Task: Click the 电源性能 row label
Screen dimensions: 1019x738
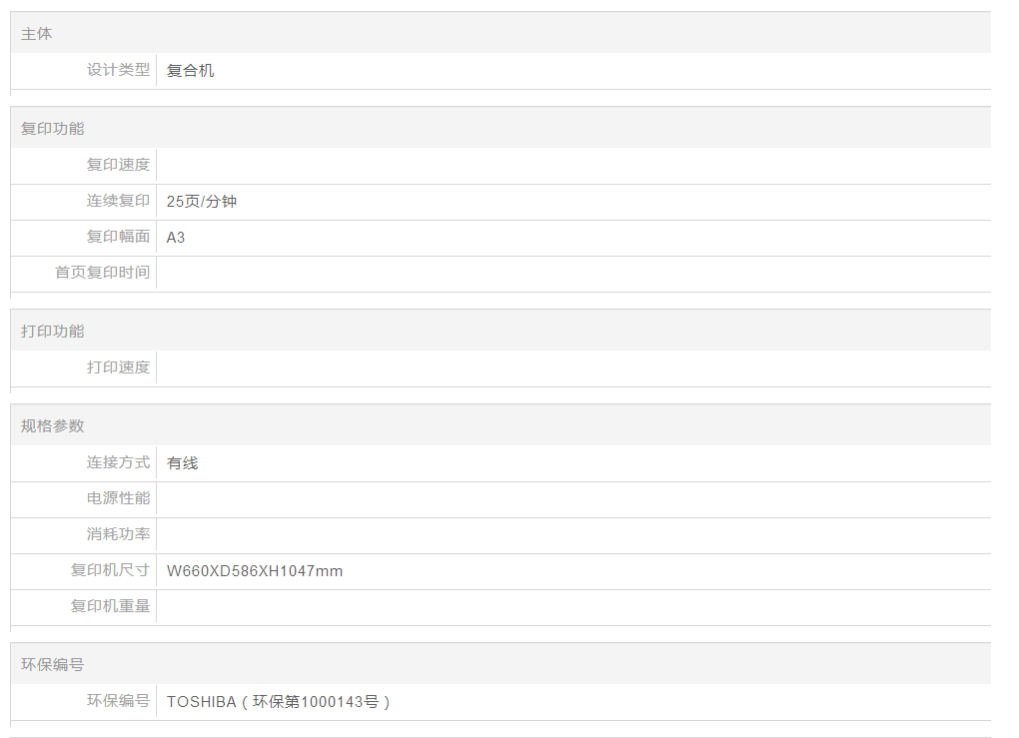Action: [118, 498]
